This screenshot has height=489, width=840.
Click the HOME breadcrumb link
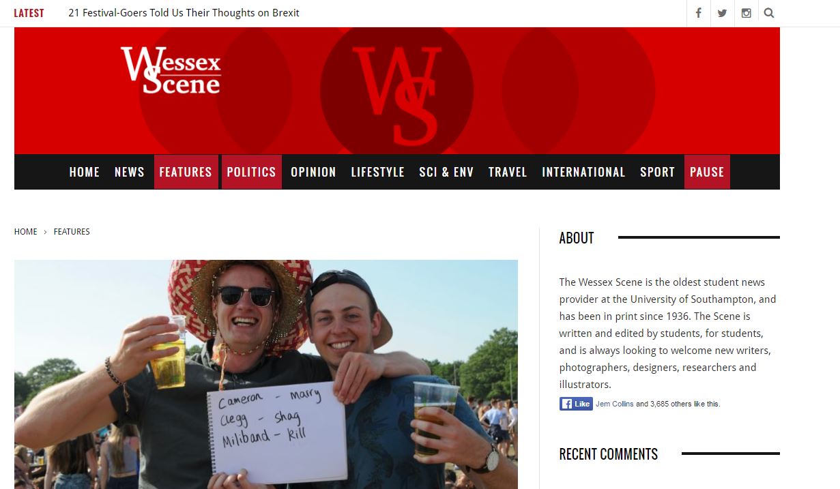tap(26, 232)
